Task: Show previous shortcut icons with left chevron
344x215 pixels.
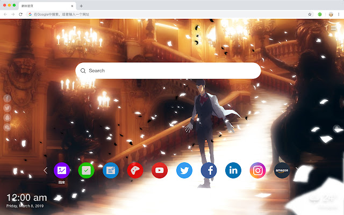Action: pyautogui.click(x=45, y=170)
